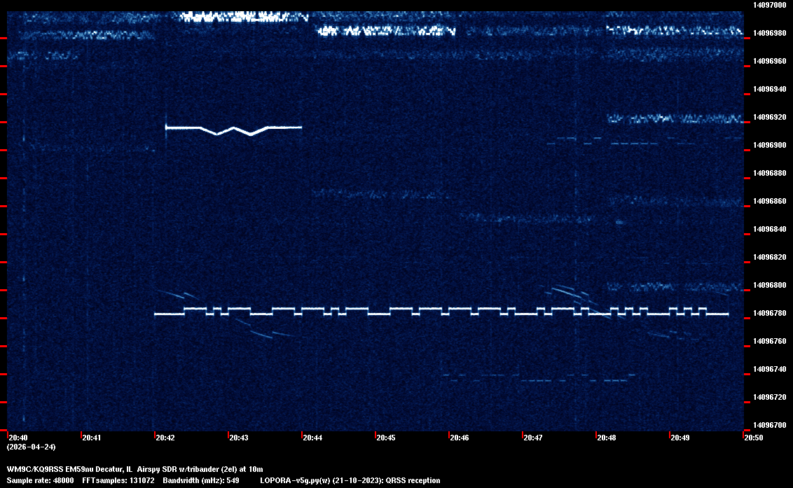Click the 20:49 time label
The width and height of the screenshot is (793, 488).
click(680, 438)
